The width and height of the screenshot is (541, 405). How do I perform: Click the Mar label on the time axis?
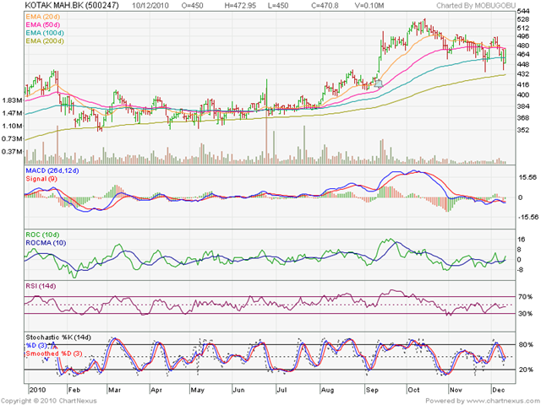click(x=115, y=390)
